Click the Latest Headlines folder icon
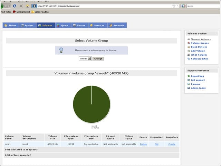Screen dimensions: 221x166 click(x=33, y=12)
